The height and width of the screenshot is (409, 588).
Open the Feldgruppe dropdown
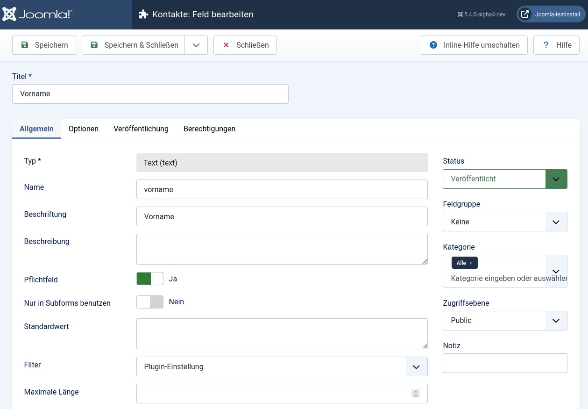pos(505,222)
